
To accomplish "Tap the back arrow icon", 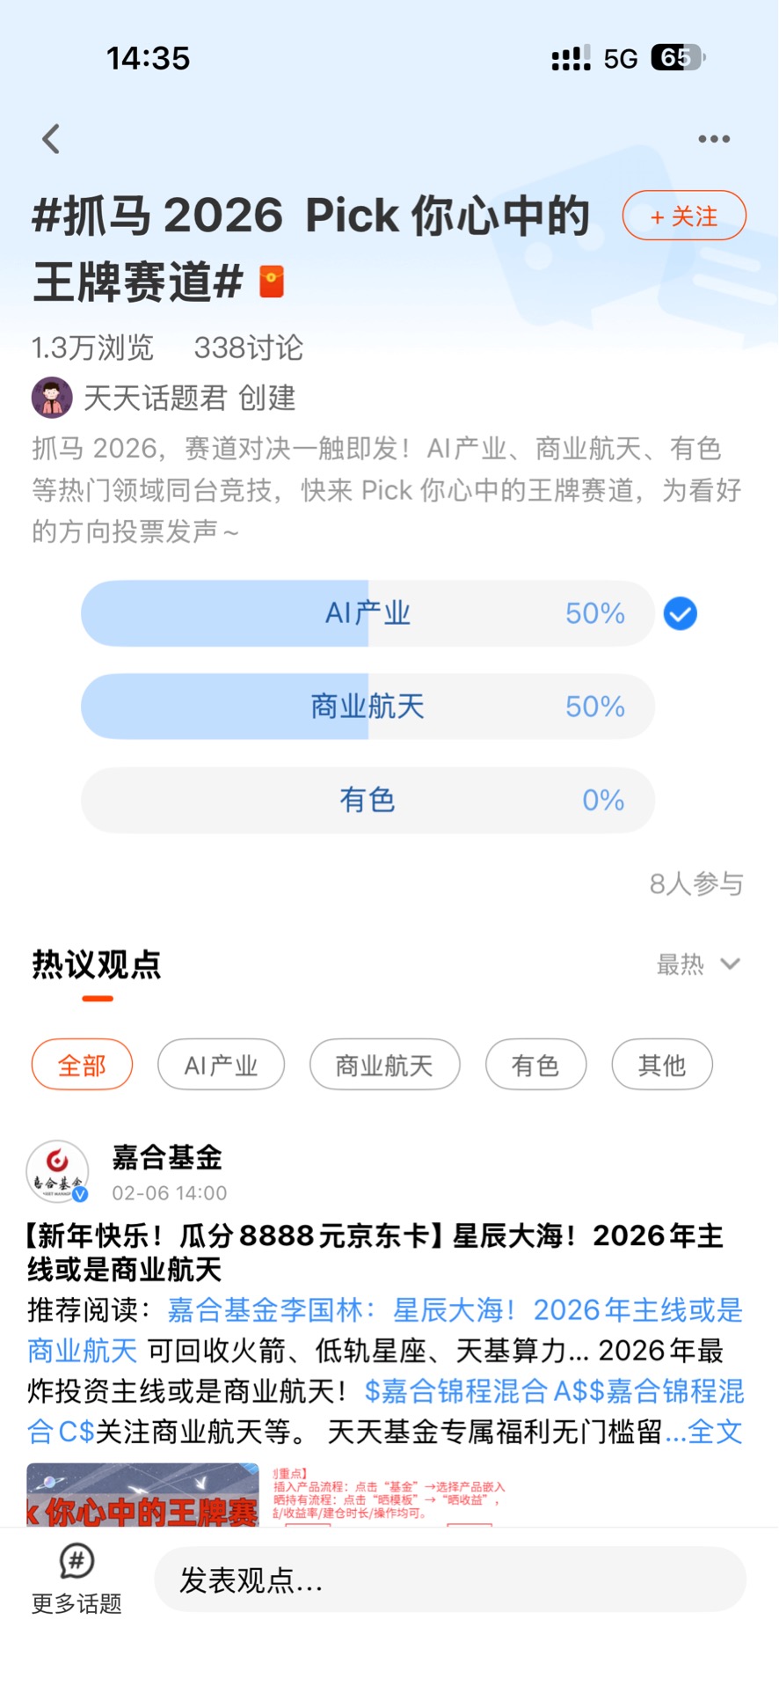I will [x=52, y=139].
